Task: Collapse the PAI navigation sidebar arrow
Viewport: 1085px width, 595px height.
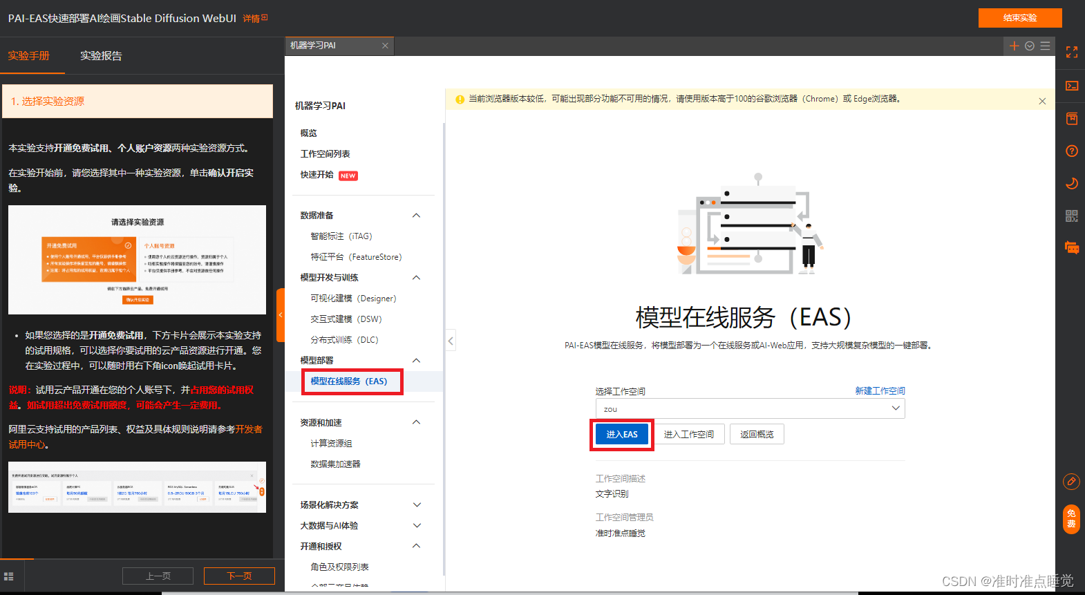Action: coord(451,341)
